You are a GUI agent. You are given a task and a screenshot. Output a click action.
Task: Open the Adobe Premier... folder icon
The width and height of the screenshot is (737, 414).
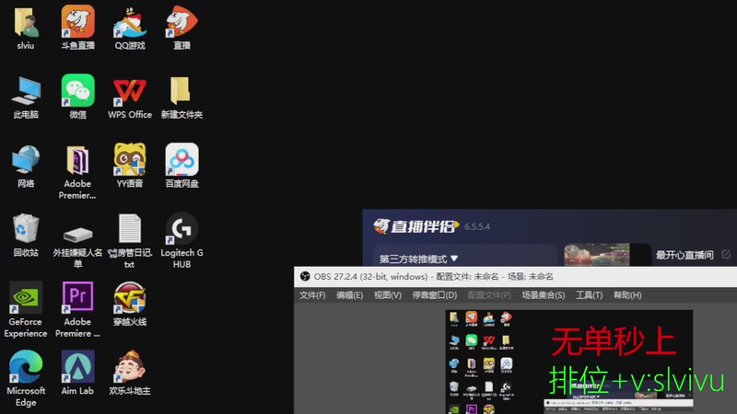(77, 160)
